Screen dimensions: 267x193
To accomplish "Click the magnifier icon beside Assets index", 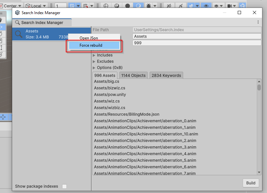I will (20, 34).
